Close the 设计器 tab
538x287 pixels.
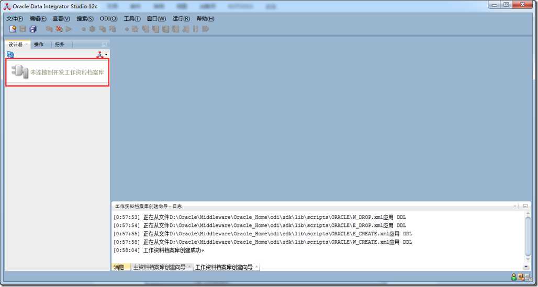[x=26, y=45]
